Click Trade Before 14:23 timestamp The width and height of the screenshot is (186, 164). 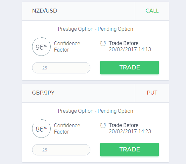pyautogui.click(x=130, y=128)
